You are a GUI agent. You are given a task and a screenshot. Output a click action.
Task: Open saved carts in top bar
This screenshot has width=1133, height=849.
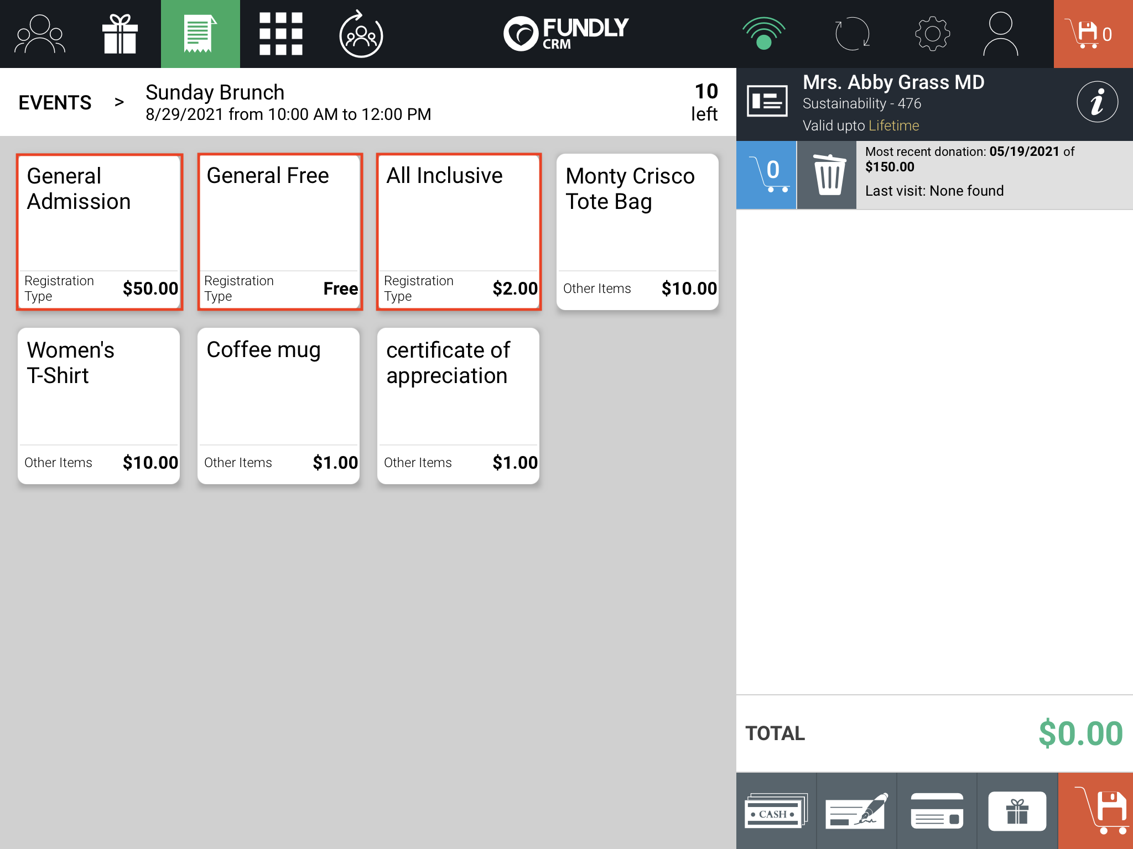point(1093,34)
